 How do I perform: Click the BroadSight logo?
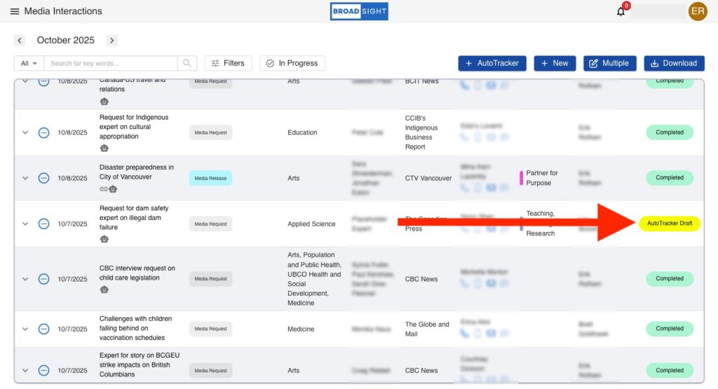coord(359,11)
